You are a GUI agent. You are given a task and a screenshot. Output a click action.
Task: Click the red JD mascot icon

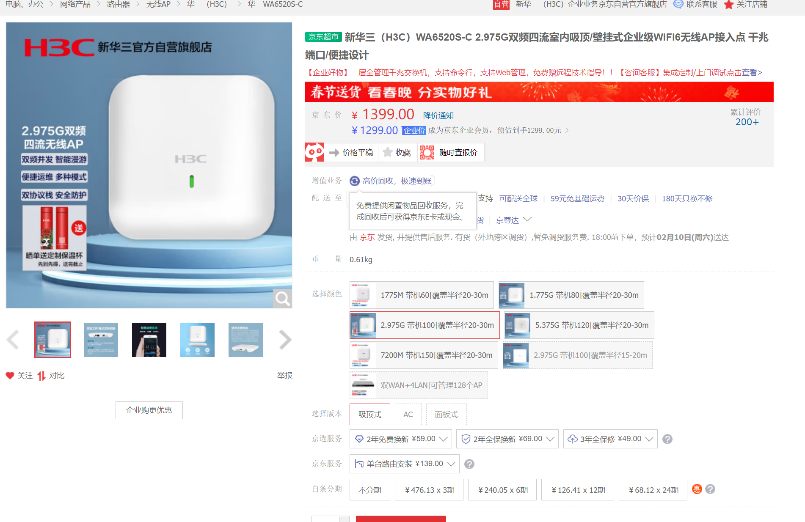[314, 152]
